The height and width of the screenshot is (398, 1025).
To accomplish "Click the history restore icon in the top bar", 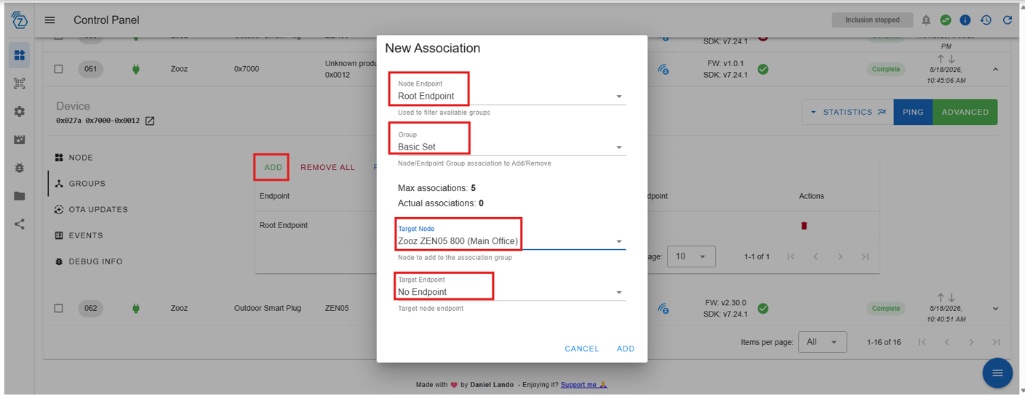I will pos(986,20).
